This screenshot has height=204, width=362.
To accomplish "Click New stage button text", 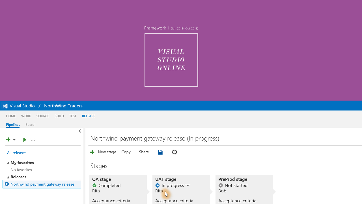I will (x=107, y=152).
